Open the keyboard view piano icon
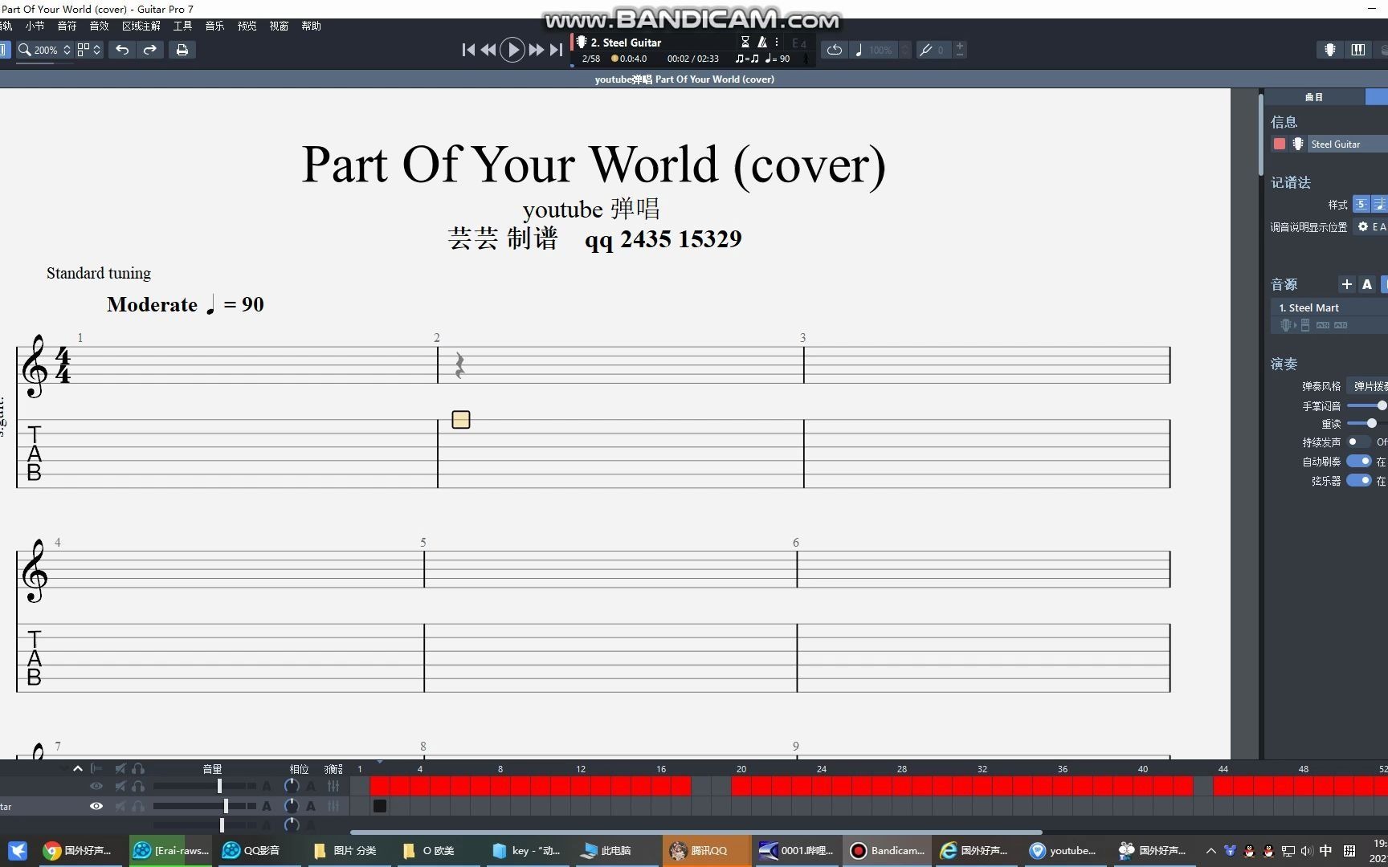1388x867 pixels. pos(1358,50)
